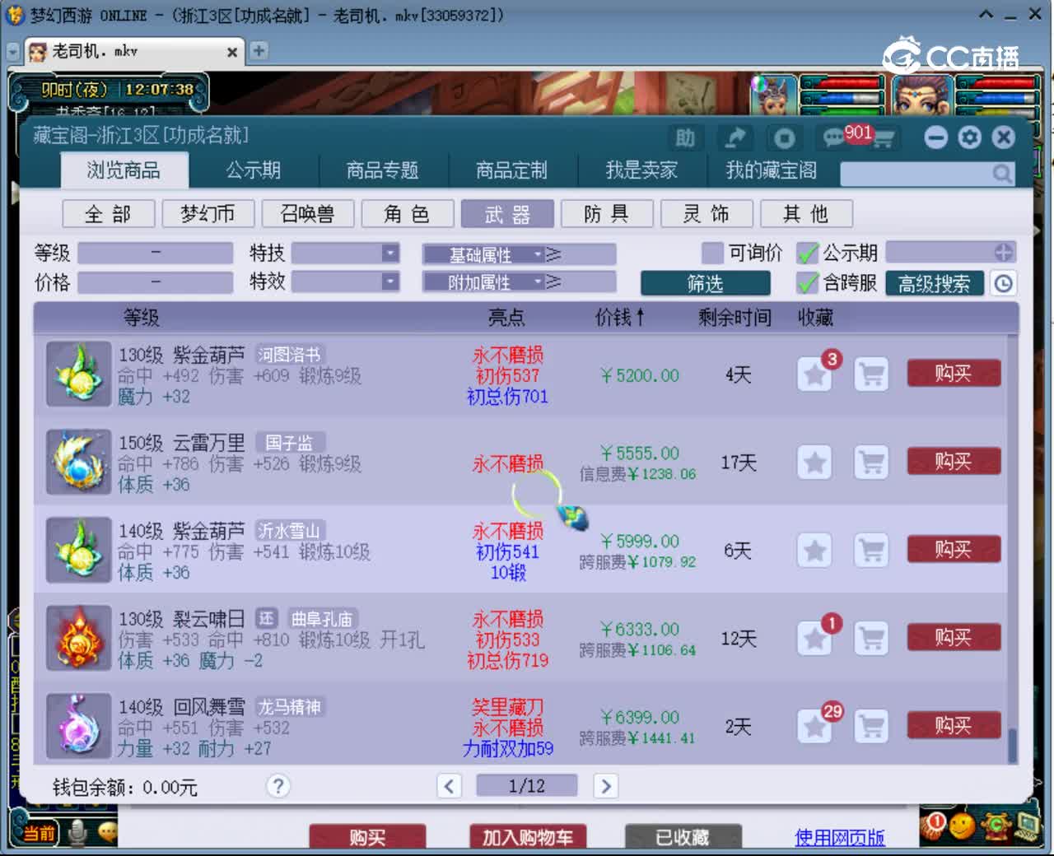Click the microphone icon at bottom left
This screenshot has height=856, width=1054.
coord(78,833)
